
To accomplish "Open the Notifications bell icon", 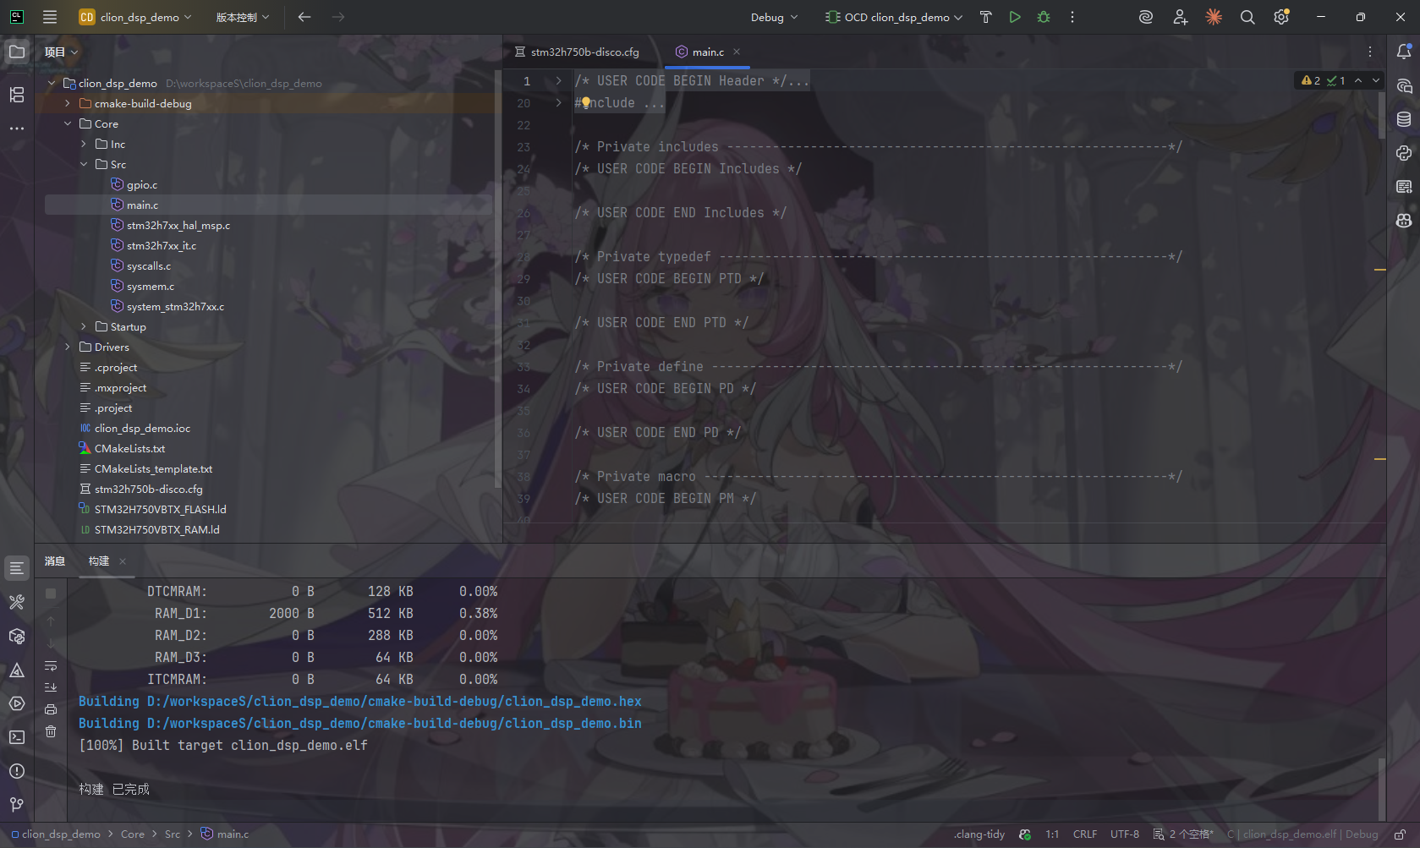I will tap(1404, 52).
